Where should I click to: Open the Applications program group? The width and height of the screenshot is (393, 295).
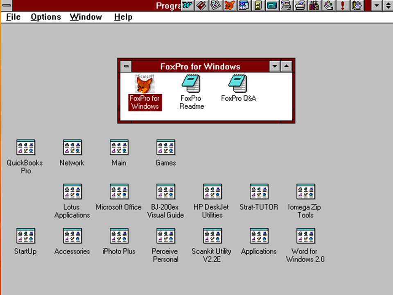click(x=259, y=236)
